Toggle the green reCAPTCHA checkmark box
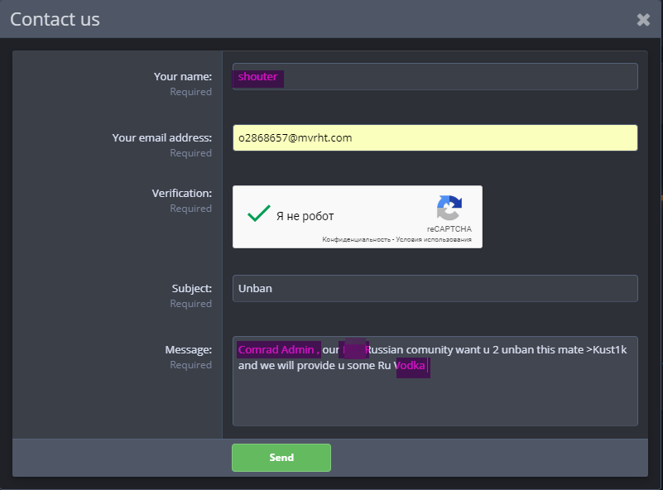The image size is (663, 490). [x=259, y=214]
